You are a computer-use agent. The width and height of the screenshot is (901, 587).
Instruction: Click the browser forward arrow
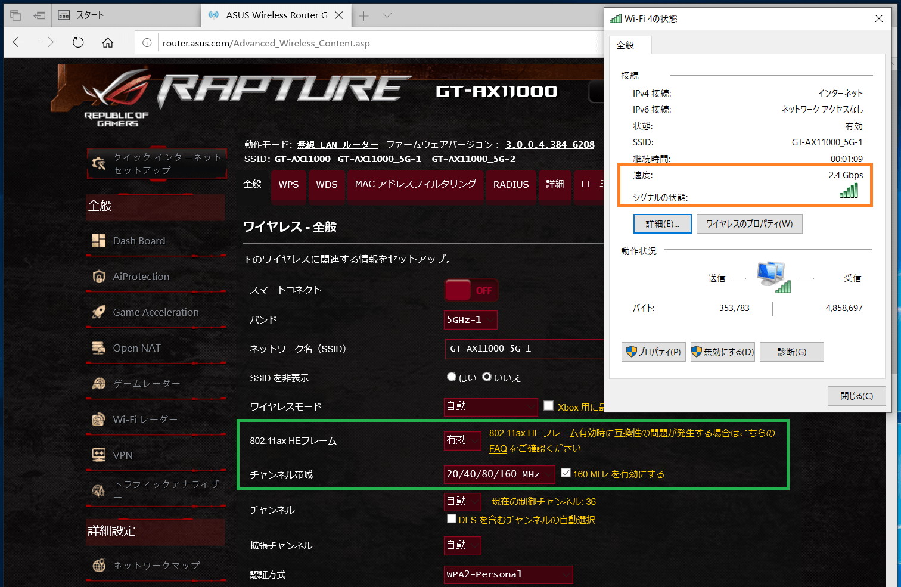(48, 42)
